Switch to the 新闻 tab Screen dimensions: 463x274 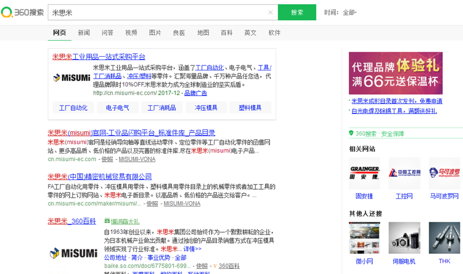click(x=84, y=33)
